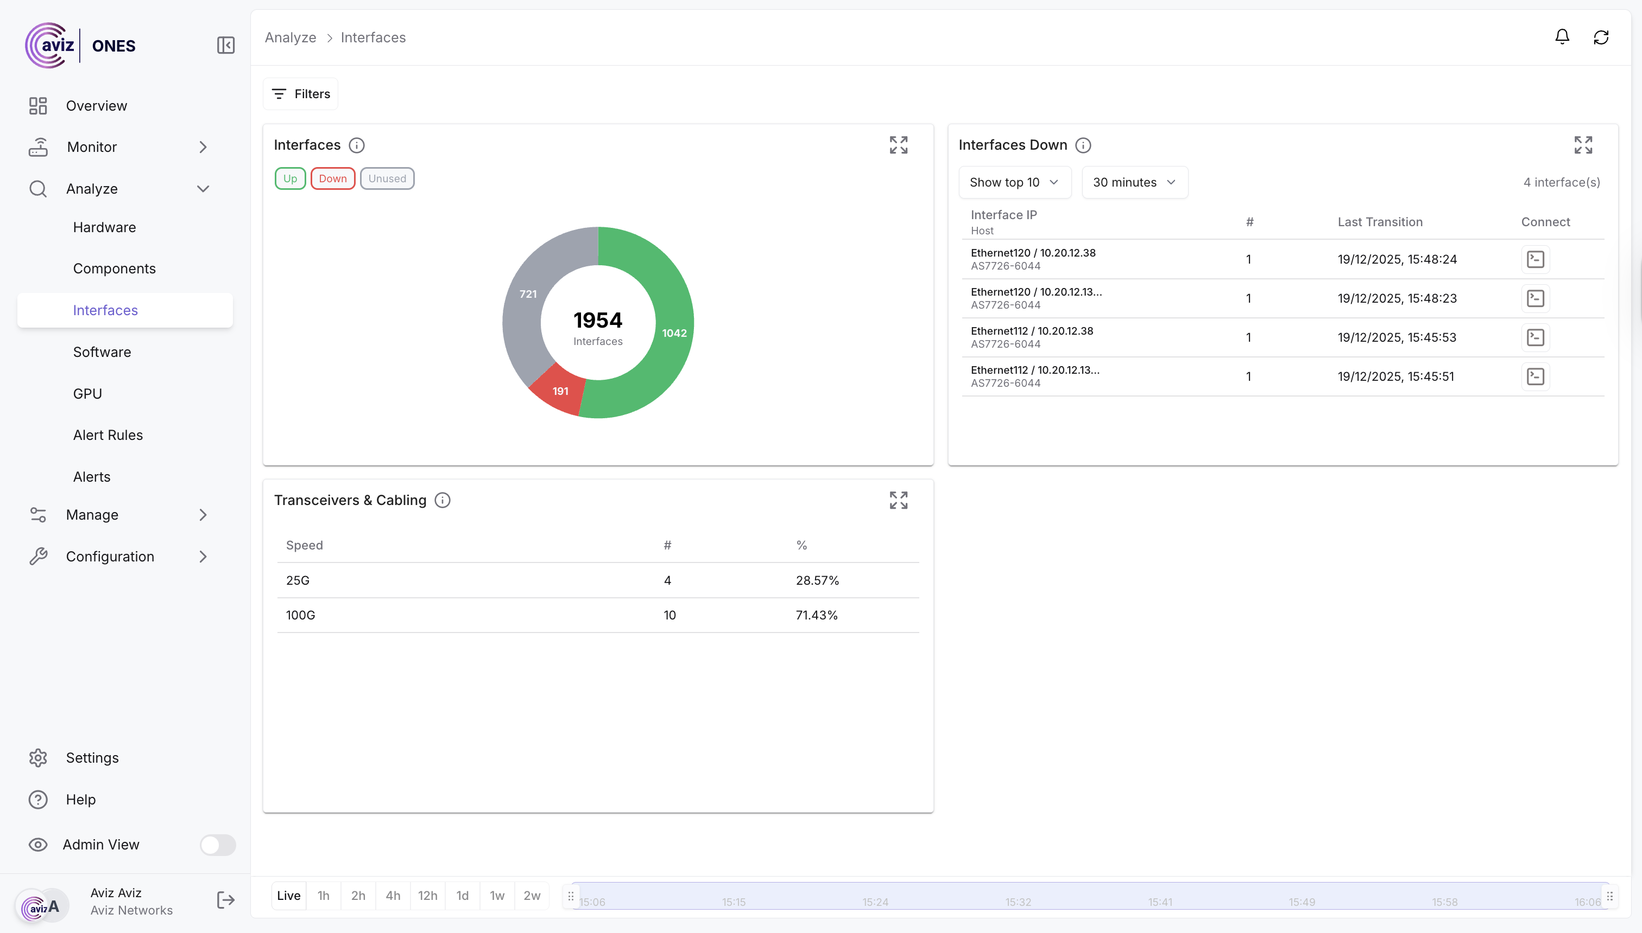Expand the Interfaces Down panel fullscreen
This screenshot has height=933, width=1642.
(1583, 145)
